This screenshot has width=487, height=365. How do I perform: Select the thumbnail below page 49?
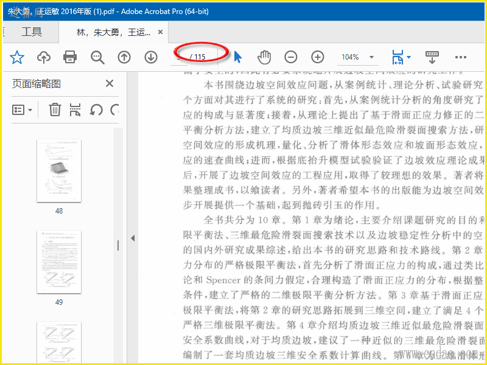click(x=59, y=343)
